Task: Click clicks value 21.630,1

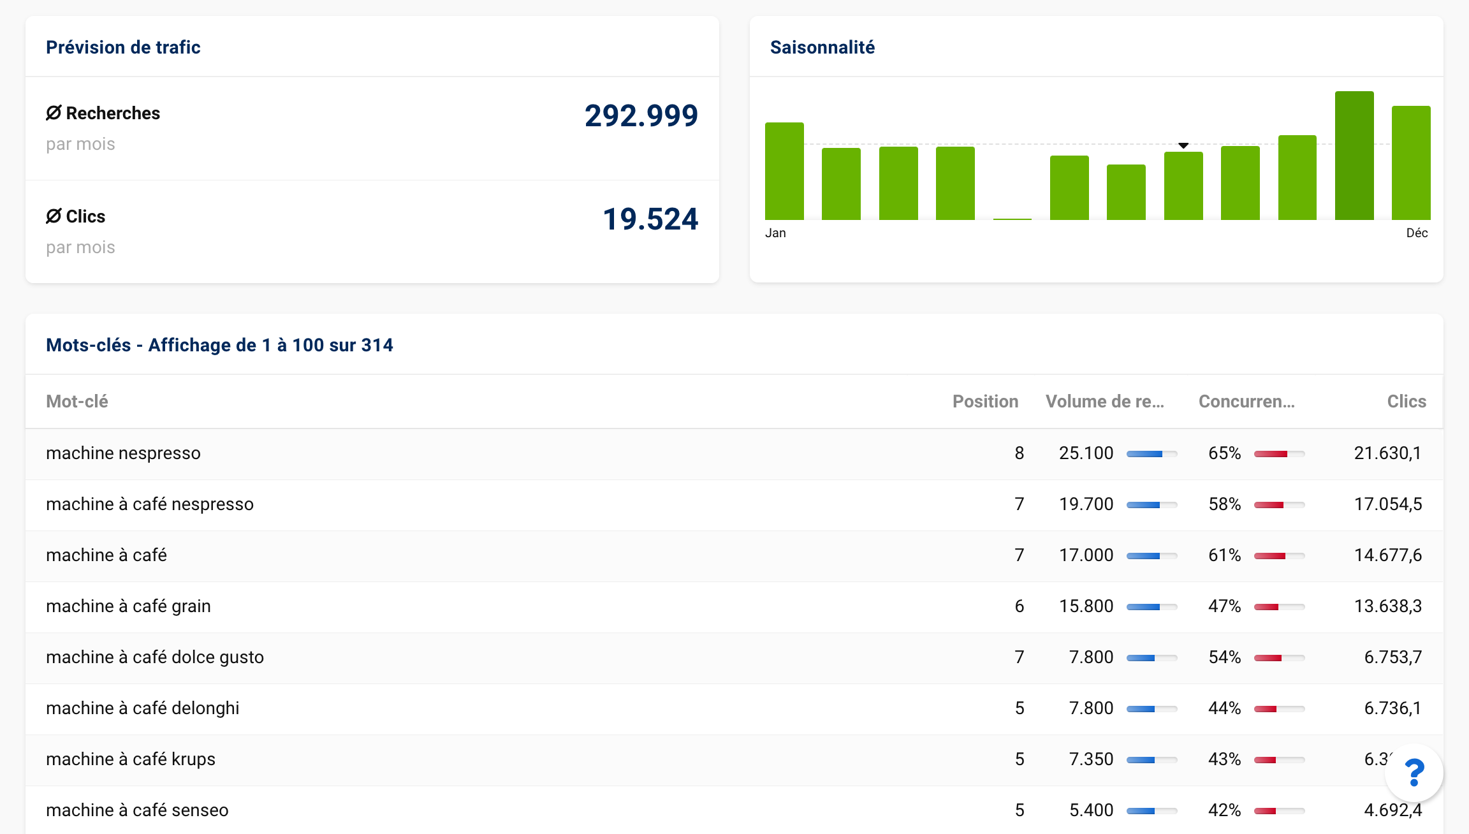Action: coord(1388,453)
